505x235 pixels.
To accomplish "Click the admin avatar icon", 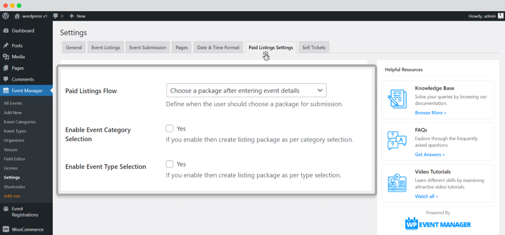I will point(500,16).
